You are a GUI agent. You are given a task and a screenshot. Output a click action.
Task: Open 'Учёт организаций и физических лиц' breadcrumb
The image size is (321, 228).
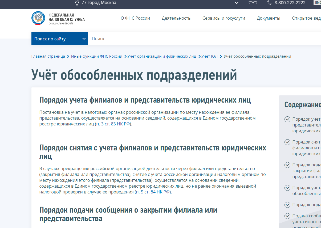(x=162, y=56)
